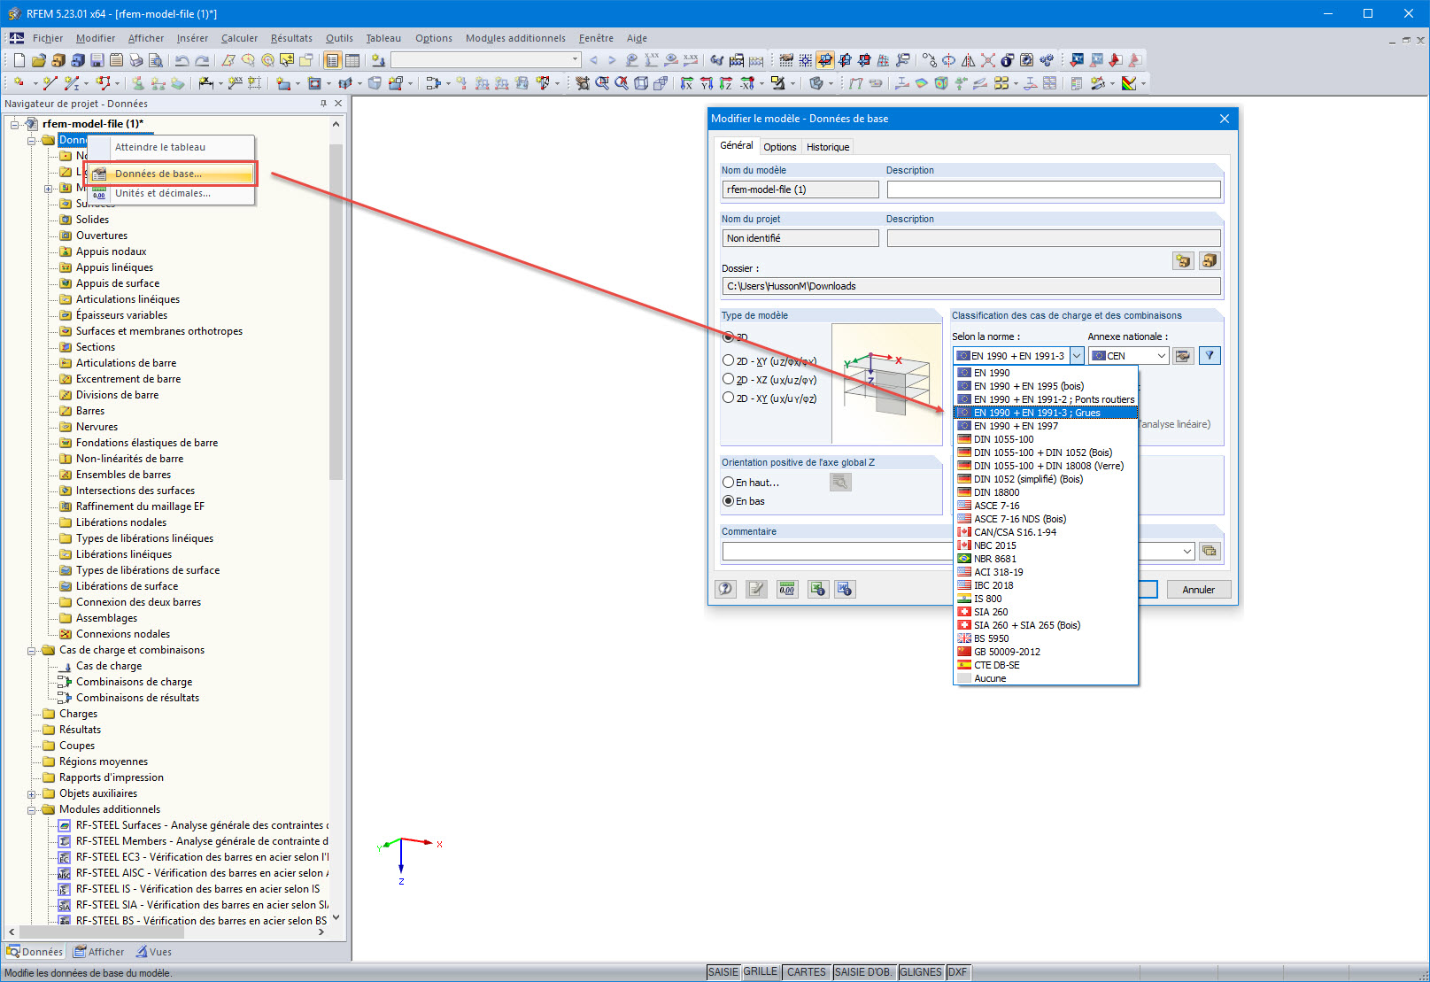Click the new line tool icon
Image resolution: width=1430 pixels, height=982 pixels.
50,83
